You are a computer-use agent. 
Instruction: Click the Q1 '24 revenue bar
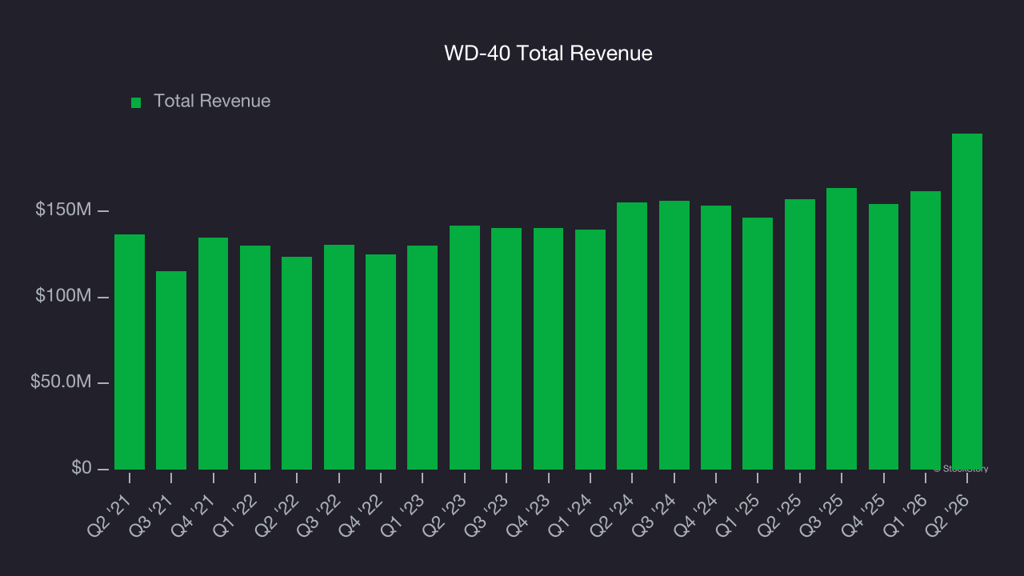point(590,350)
